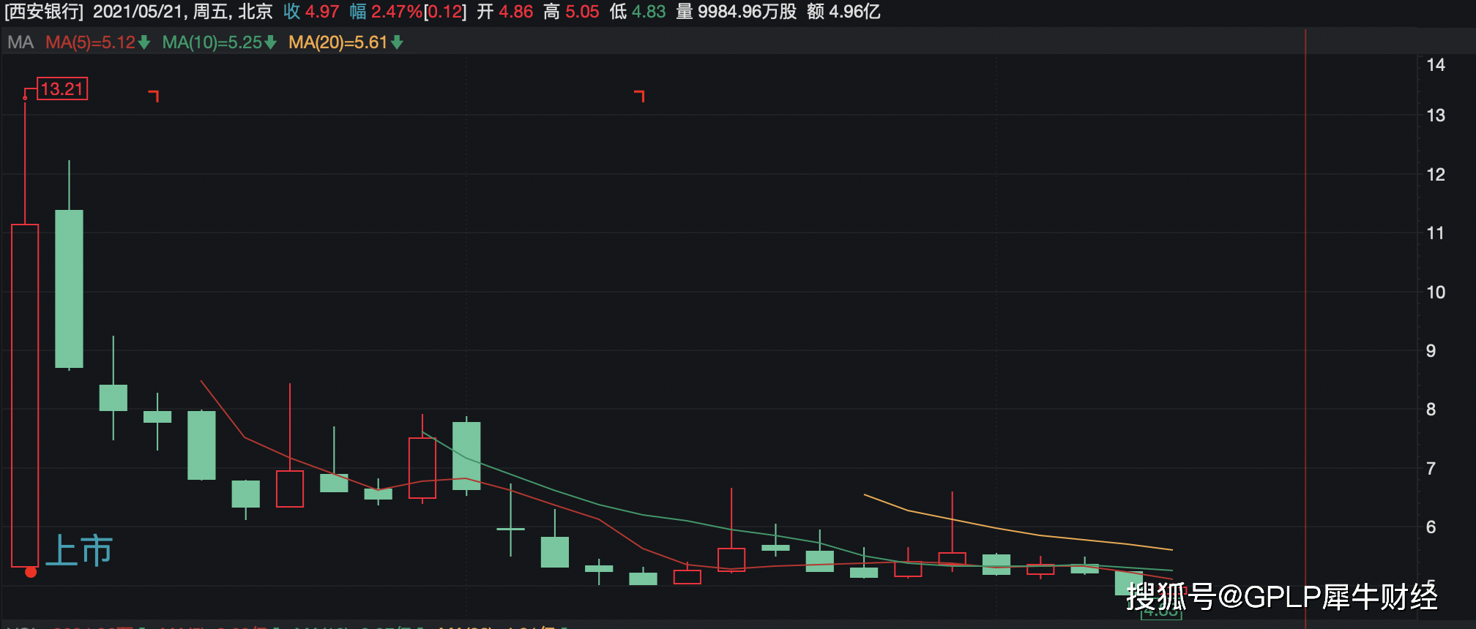Screen dimensions: 1476x629
Task: Click the 上市 listing marker text
Action: [x=80, y=551]
